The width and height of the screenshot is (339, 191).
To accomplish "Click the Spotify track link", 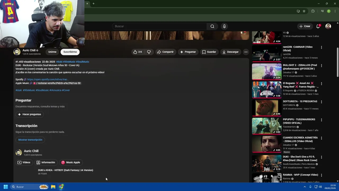I will point(48,79).
